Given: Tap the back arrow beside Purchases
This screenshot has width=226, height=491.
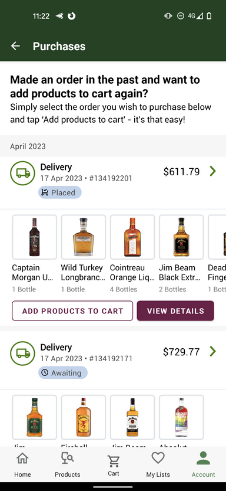Looking at the screenshot, I should click(x=15, y=46).
